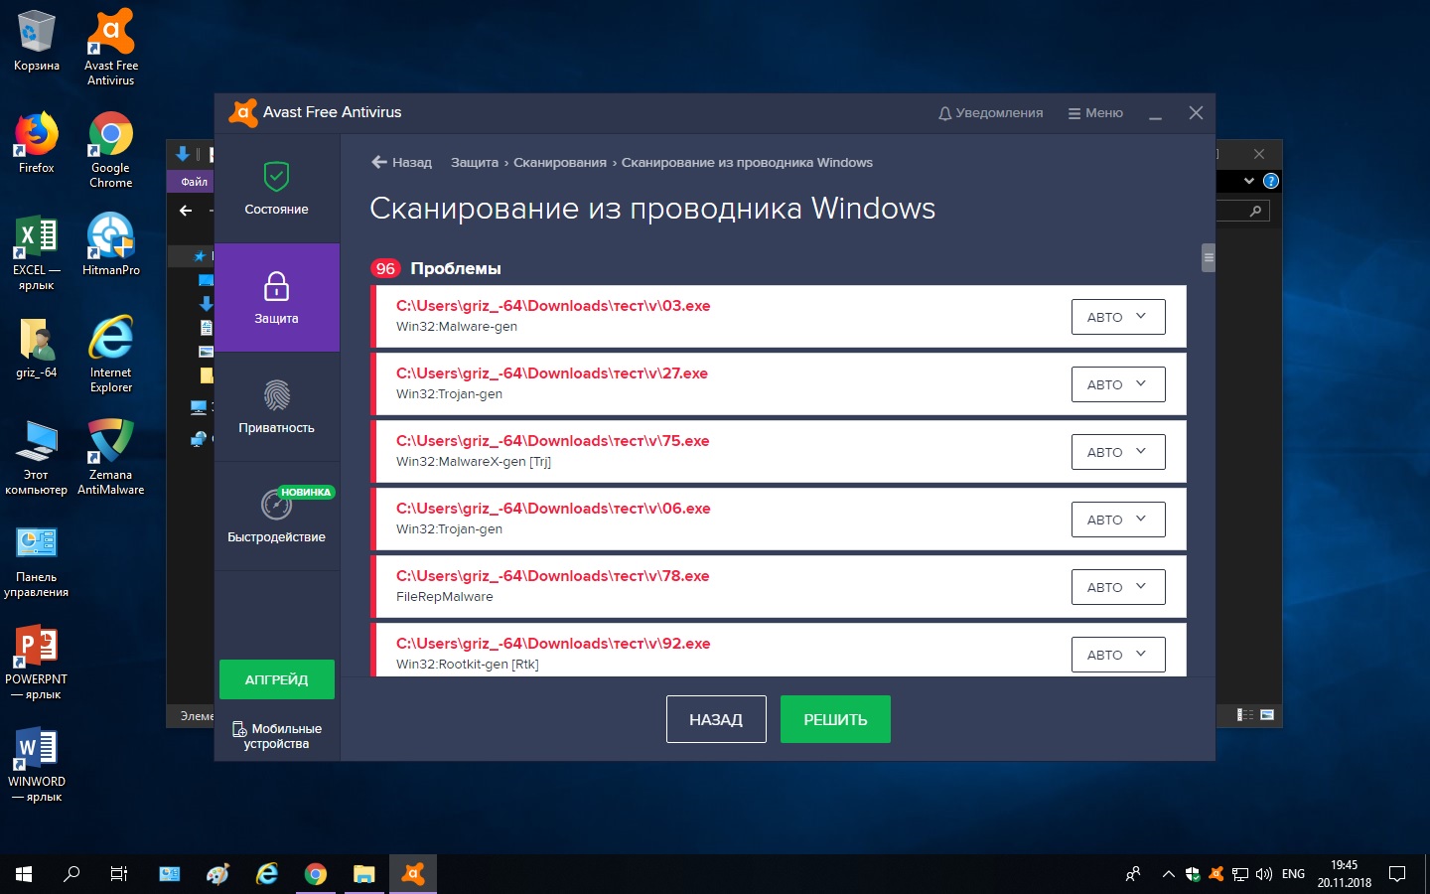Click the green АПГРЕЙД button
This screenshot has width=1430, height=894.
click(x=276, y=679)
